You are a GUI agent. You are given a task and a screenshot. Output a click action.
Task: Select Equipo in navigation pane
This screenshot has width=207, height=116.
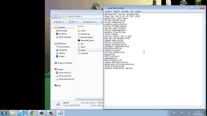(60, 69)
